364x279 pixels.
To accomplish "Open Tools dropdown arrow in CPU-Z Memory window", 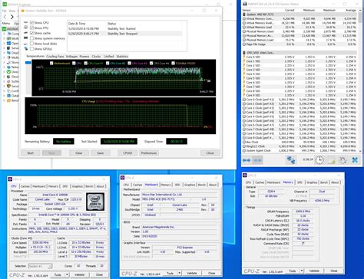I will tap(302, 271).
